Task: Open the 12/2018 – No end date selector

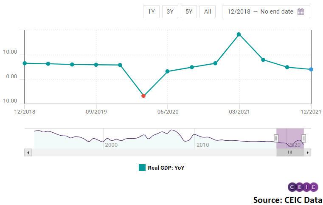Action: pyautogui.click(x=266, y=11)
